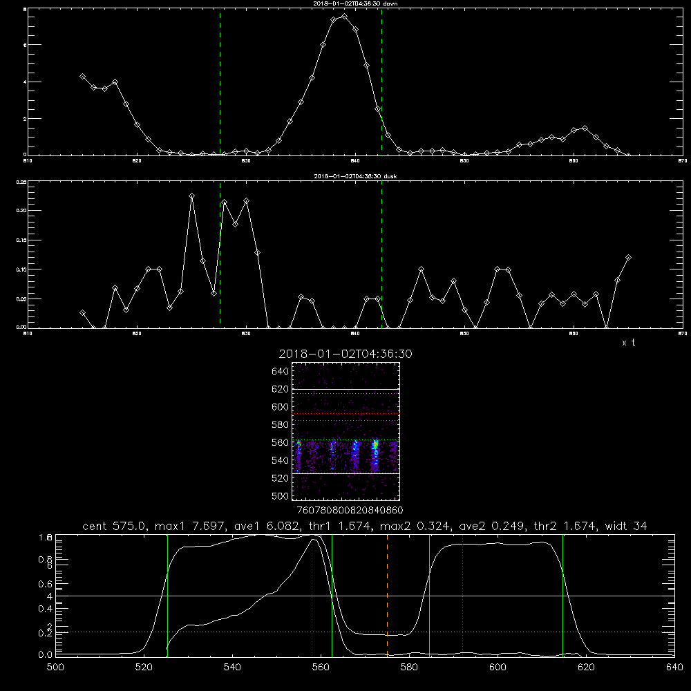Click the red dotted line near 592 in bottom plot

(463, 595)
